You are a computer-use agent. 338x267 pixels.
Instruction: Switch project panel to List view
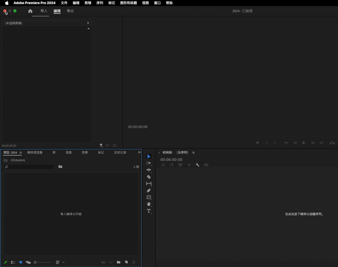(13, 262)
